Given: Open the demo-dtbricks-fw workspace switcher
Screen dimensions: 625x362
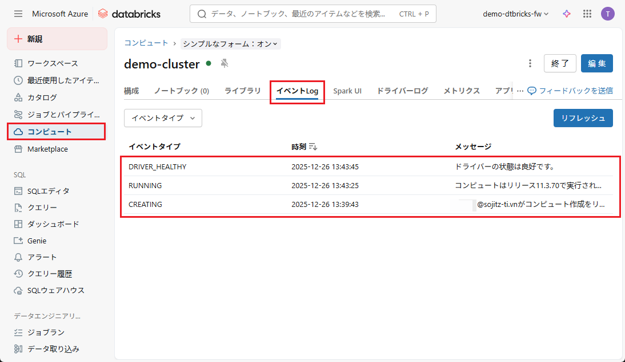Looking at the screenshot, I should [515, 14].
